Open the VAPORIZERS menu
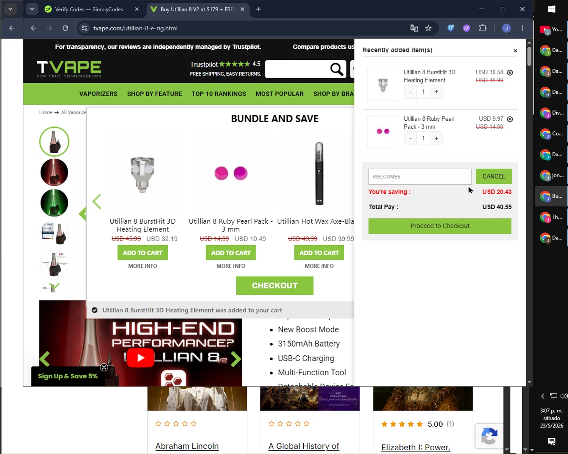 (x=98, y=94)
